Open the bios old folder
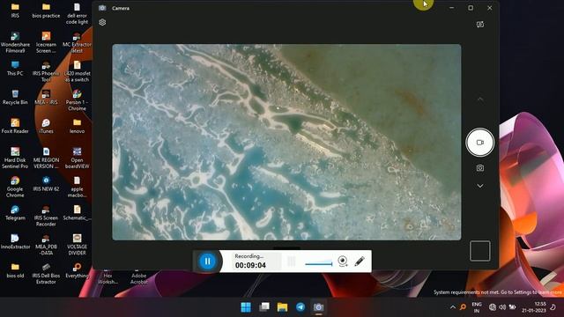The image size is (564, 317). [x=15, y=271]
